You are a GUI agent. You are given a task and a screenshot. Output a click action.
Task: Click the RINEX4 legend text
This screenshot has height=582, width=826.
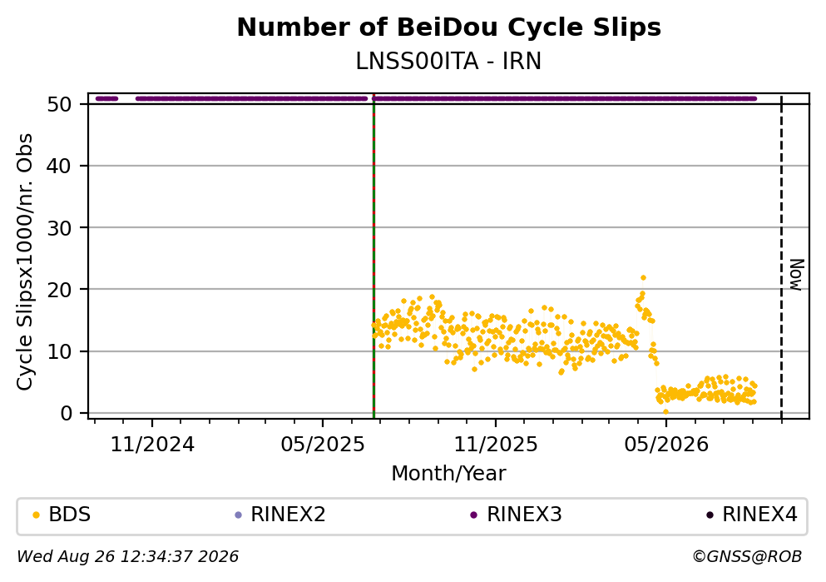point(760,515)
